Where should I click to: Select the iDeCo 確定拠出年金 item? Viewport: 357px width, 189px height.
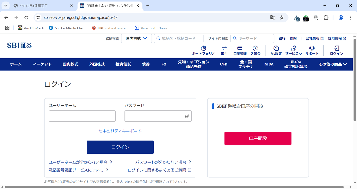tap(296, 64)
